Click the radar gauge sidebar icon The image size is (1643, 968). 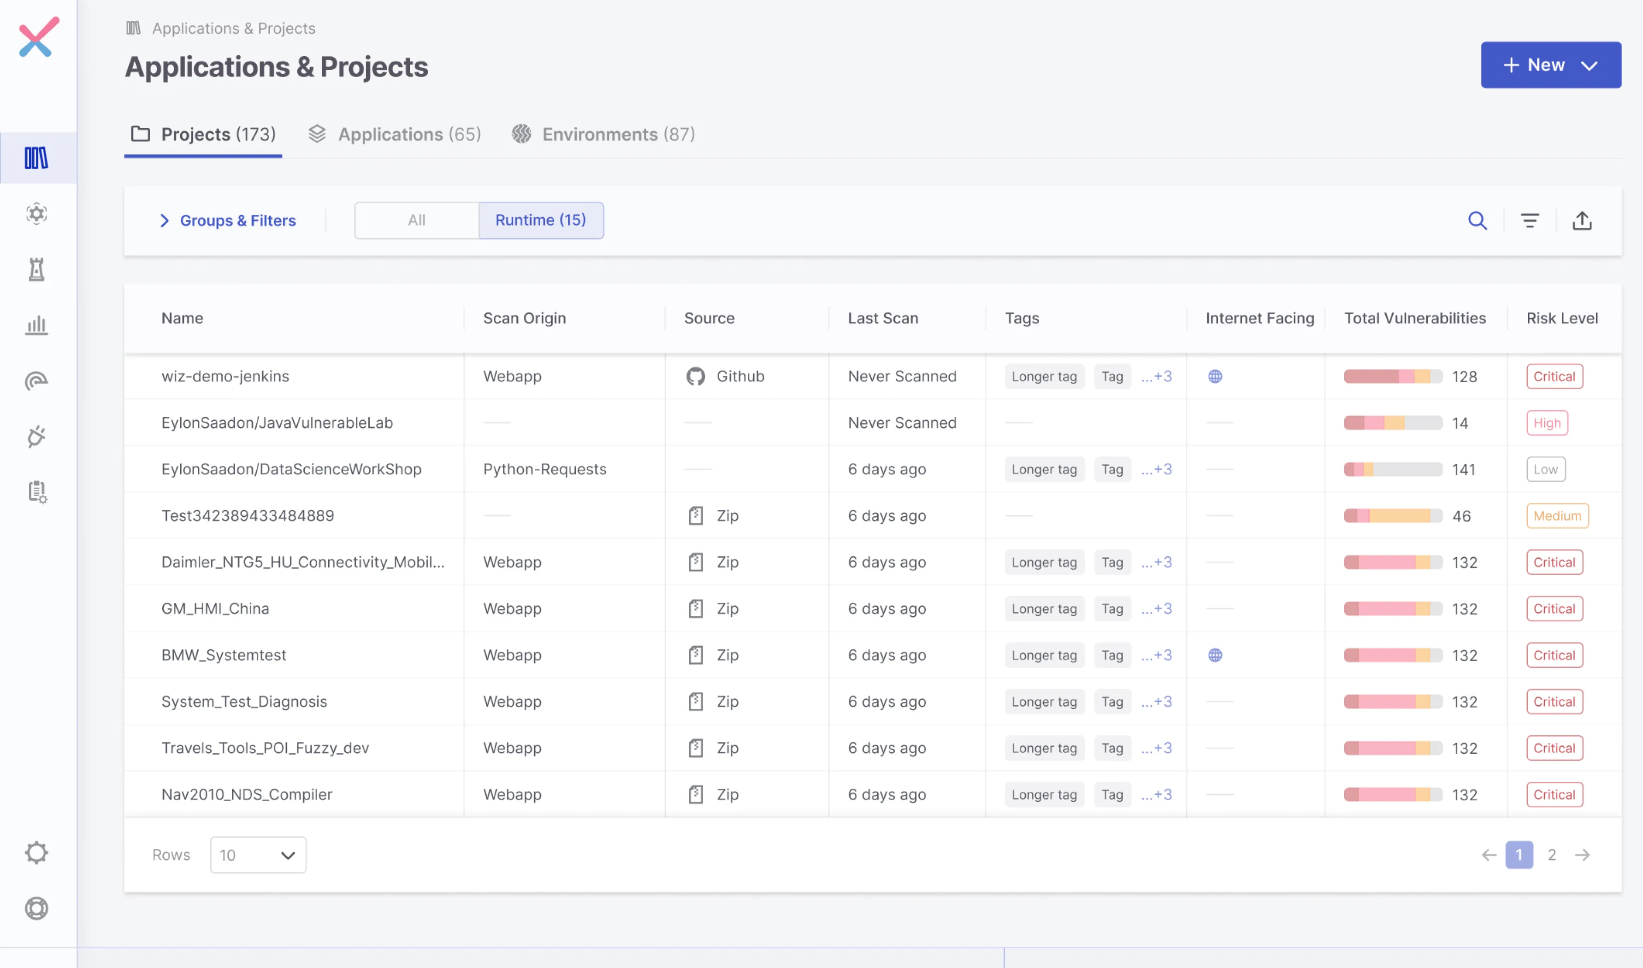[36, 380]
